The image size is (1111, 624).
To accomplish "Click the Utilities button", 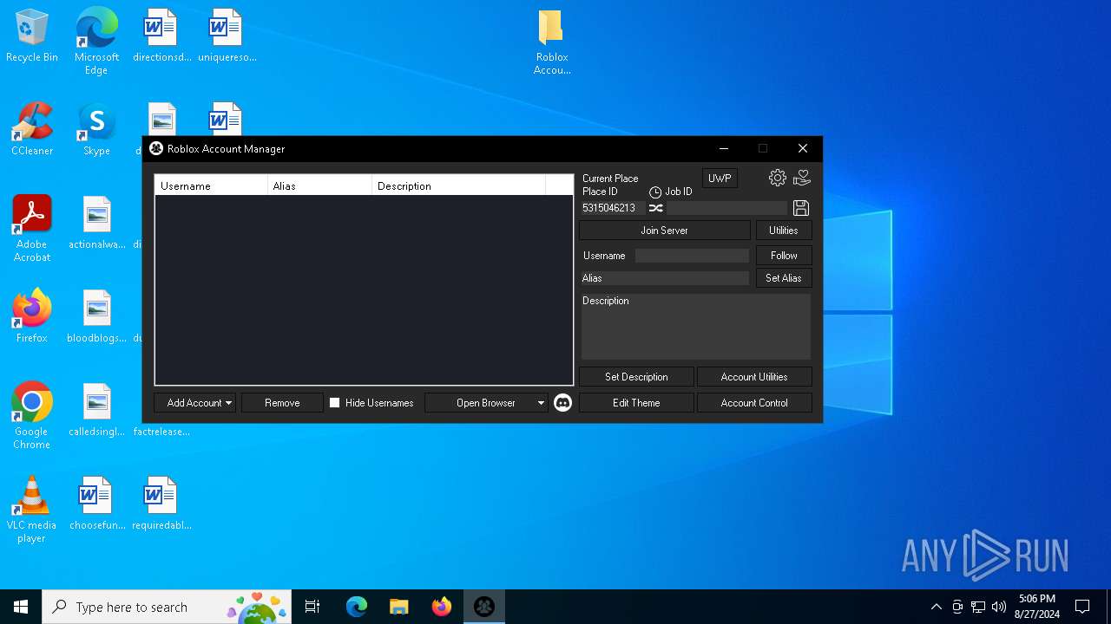I will coord(784,231).
